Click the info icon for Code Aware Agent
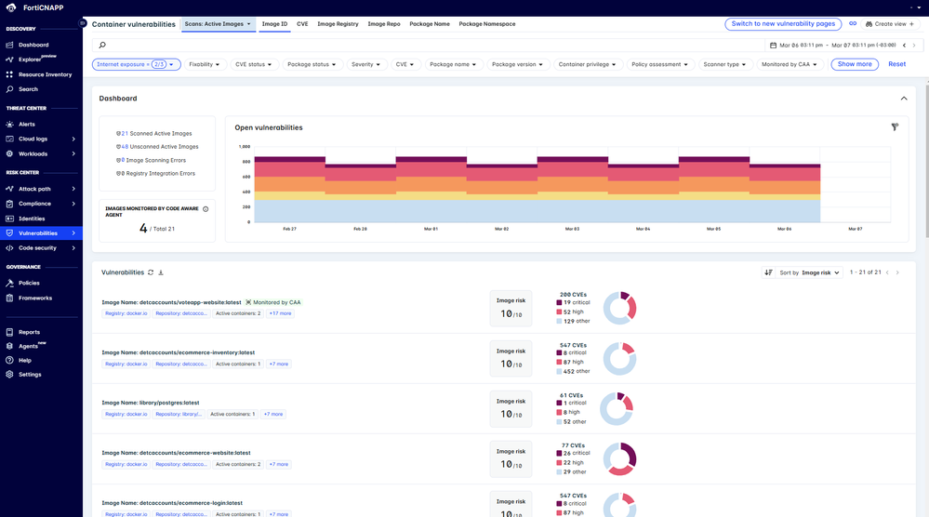The image size is (929, 517). (x=206, y=209)
